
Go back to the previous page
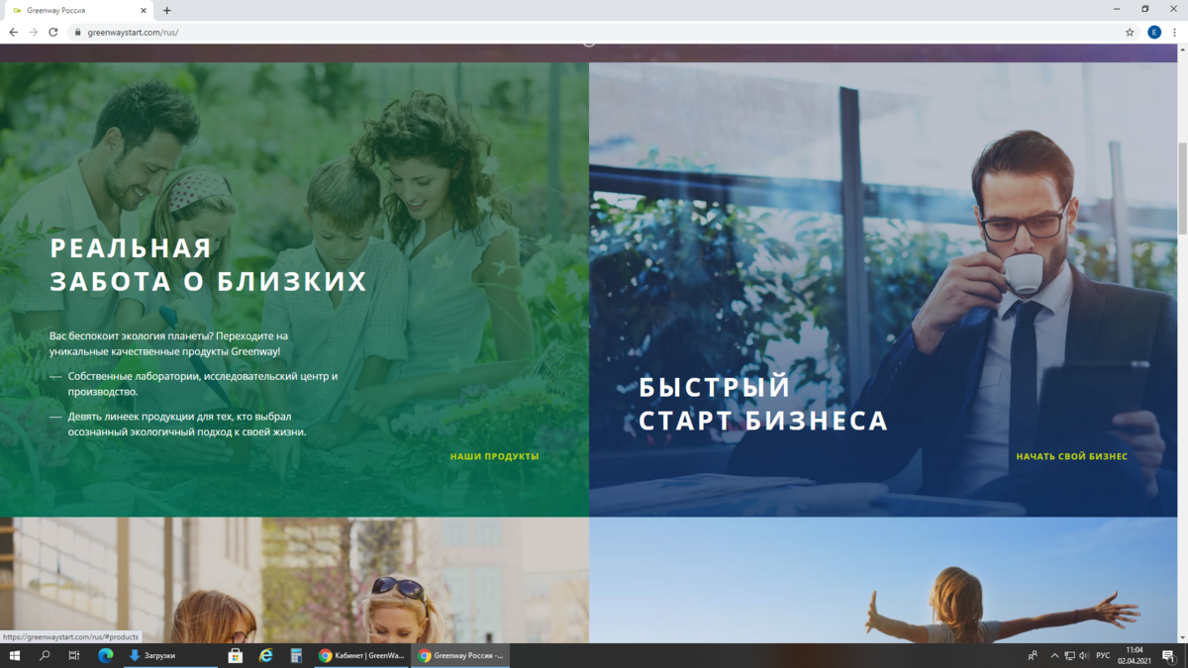(x=13, y=32)
